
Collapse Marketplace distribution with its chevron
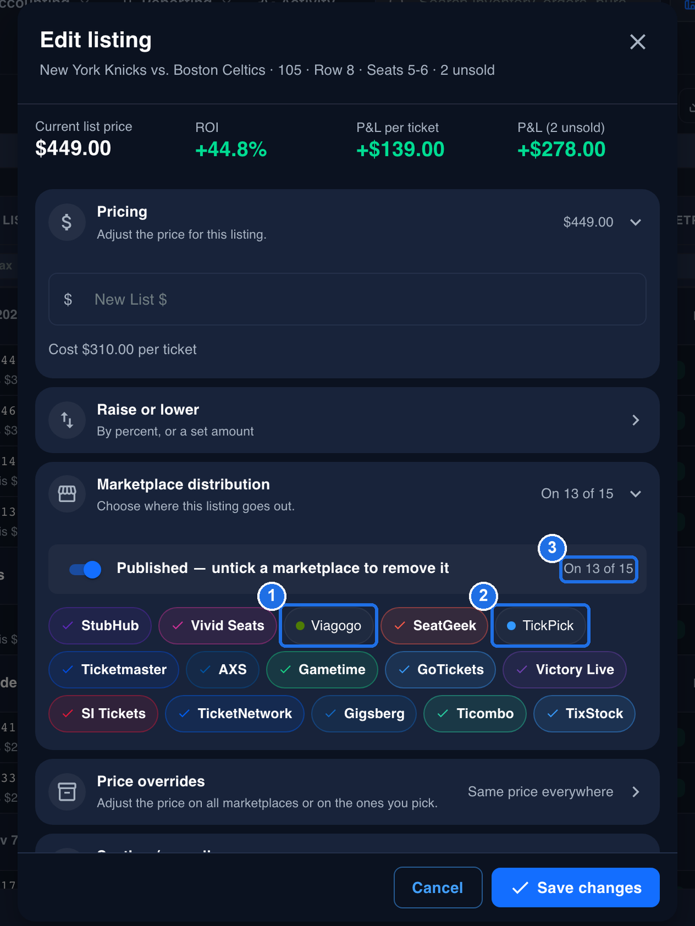pos(635,494)
